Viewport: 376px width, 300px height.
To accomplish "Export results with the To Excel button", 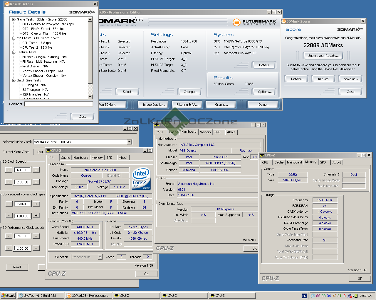I will [x=323, y=79].
